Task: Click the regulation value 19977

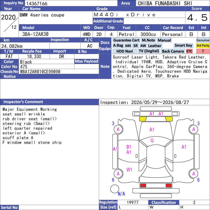Action: [x=133, y=202]
